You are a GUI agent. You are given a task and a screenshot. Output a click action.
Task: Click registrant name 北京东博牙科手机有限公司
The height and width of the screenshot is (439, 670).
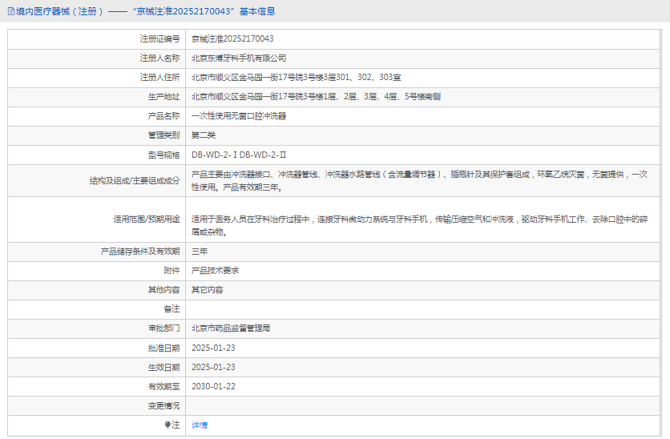pos(239,58)
